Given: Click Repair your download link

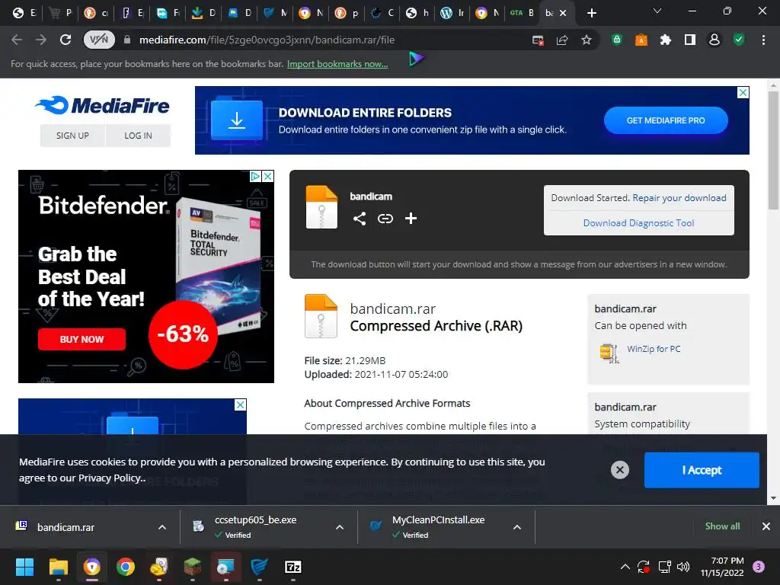Looking at the screenshot, I should coord(679,198).
